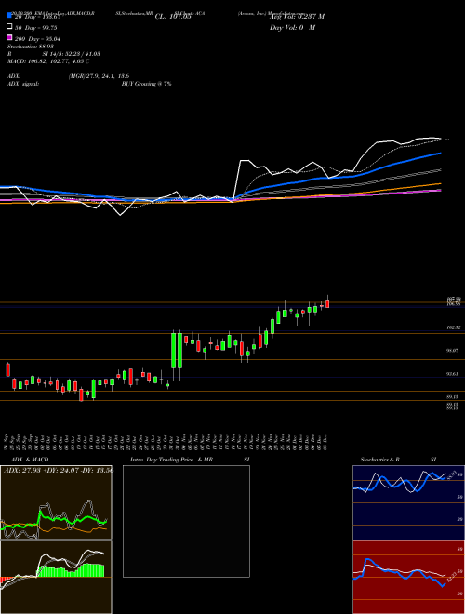Click the magenta 200 Day legend swatch

[x=9, y=37]
